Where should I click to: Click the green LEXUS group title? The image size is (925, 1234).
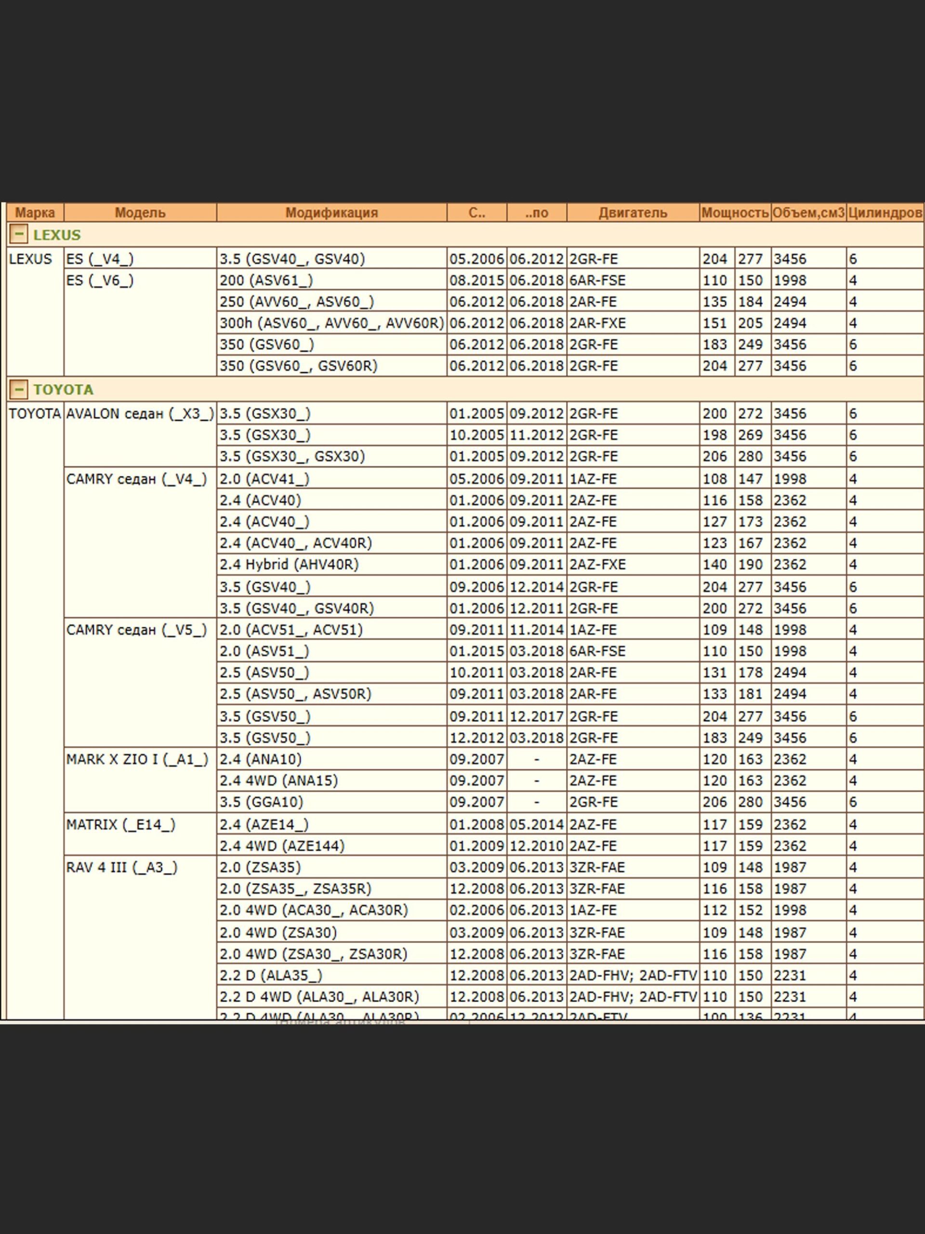point(57,235)
